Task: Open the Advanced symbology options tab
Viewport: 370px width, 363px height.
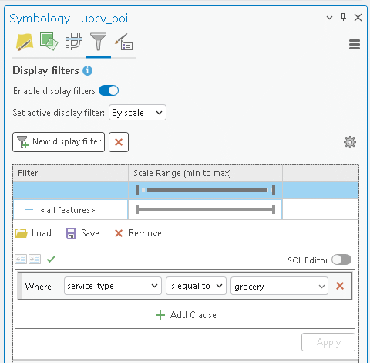Action: click(124, 42)
